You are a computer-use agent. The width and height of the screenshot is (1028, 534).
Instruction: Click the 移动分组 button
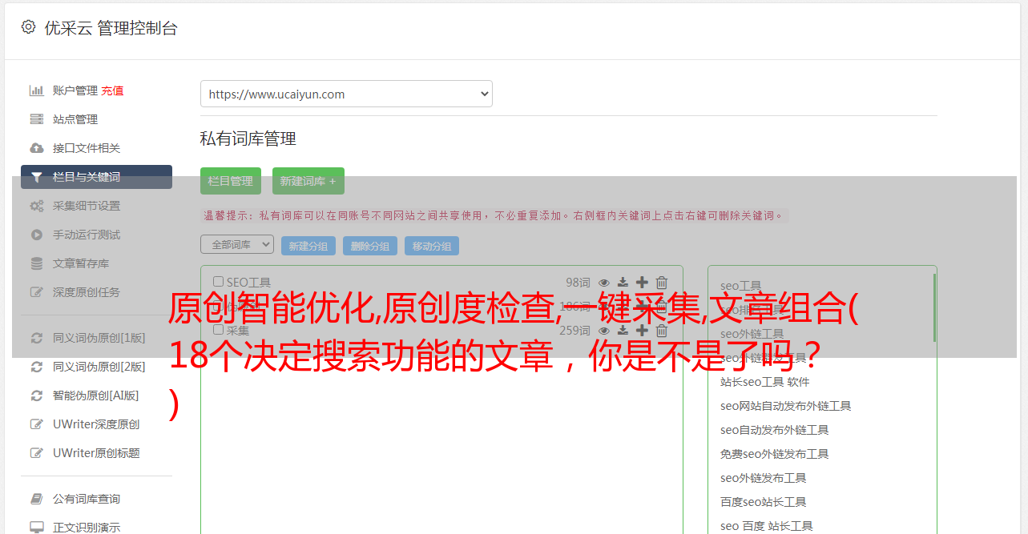[432, 246]
